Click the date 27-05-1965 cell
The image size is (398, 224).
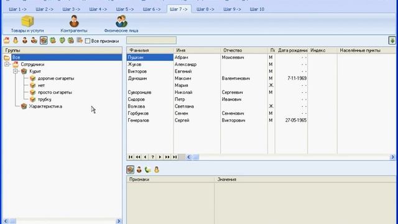(x=292, y=120)
